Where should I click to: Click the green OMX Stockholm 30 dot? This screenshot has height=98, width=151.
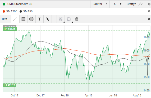click(4, 4)
